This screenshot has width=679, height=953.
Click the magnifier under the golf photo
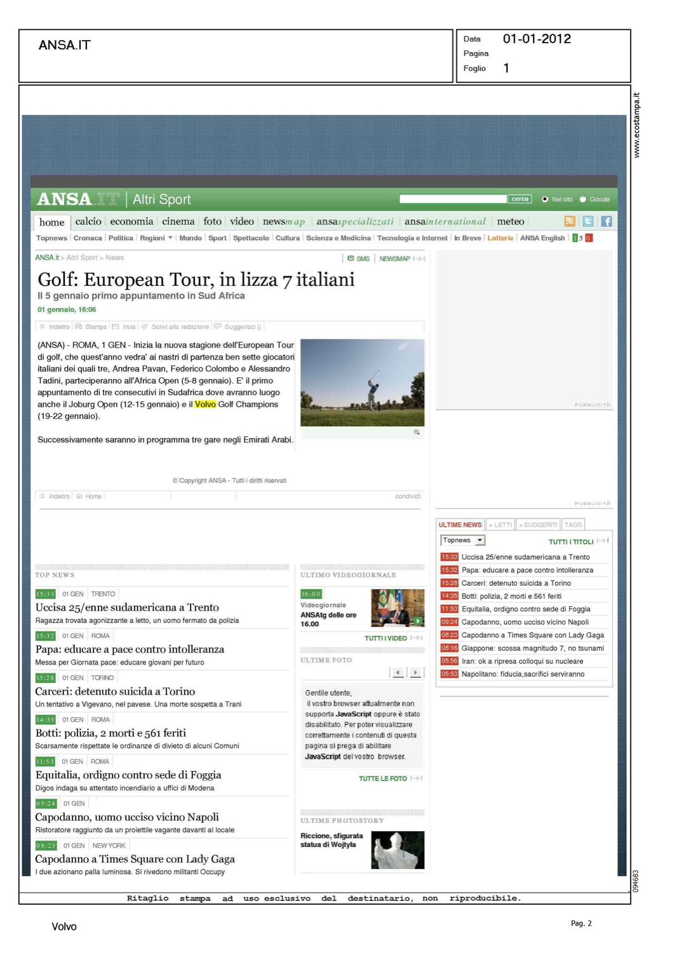coord(417,432)
